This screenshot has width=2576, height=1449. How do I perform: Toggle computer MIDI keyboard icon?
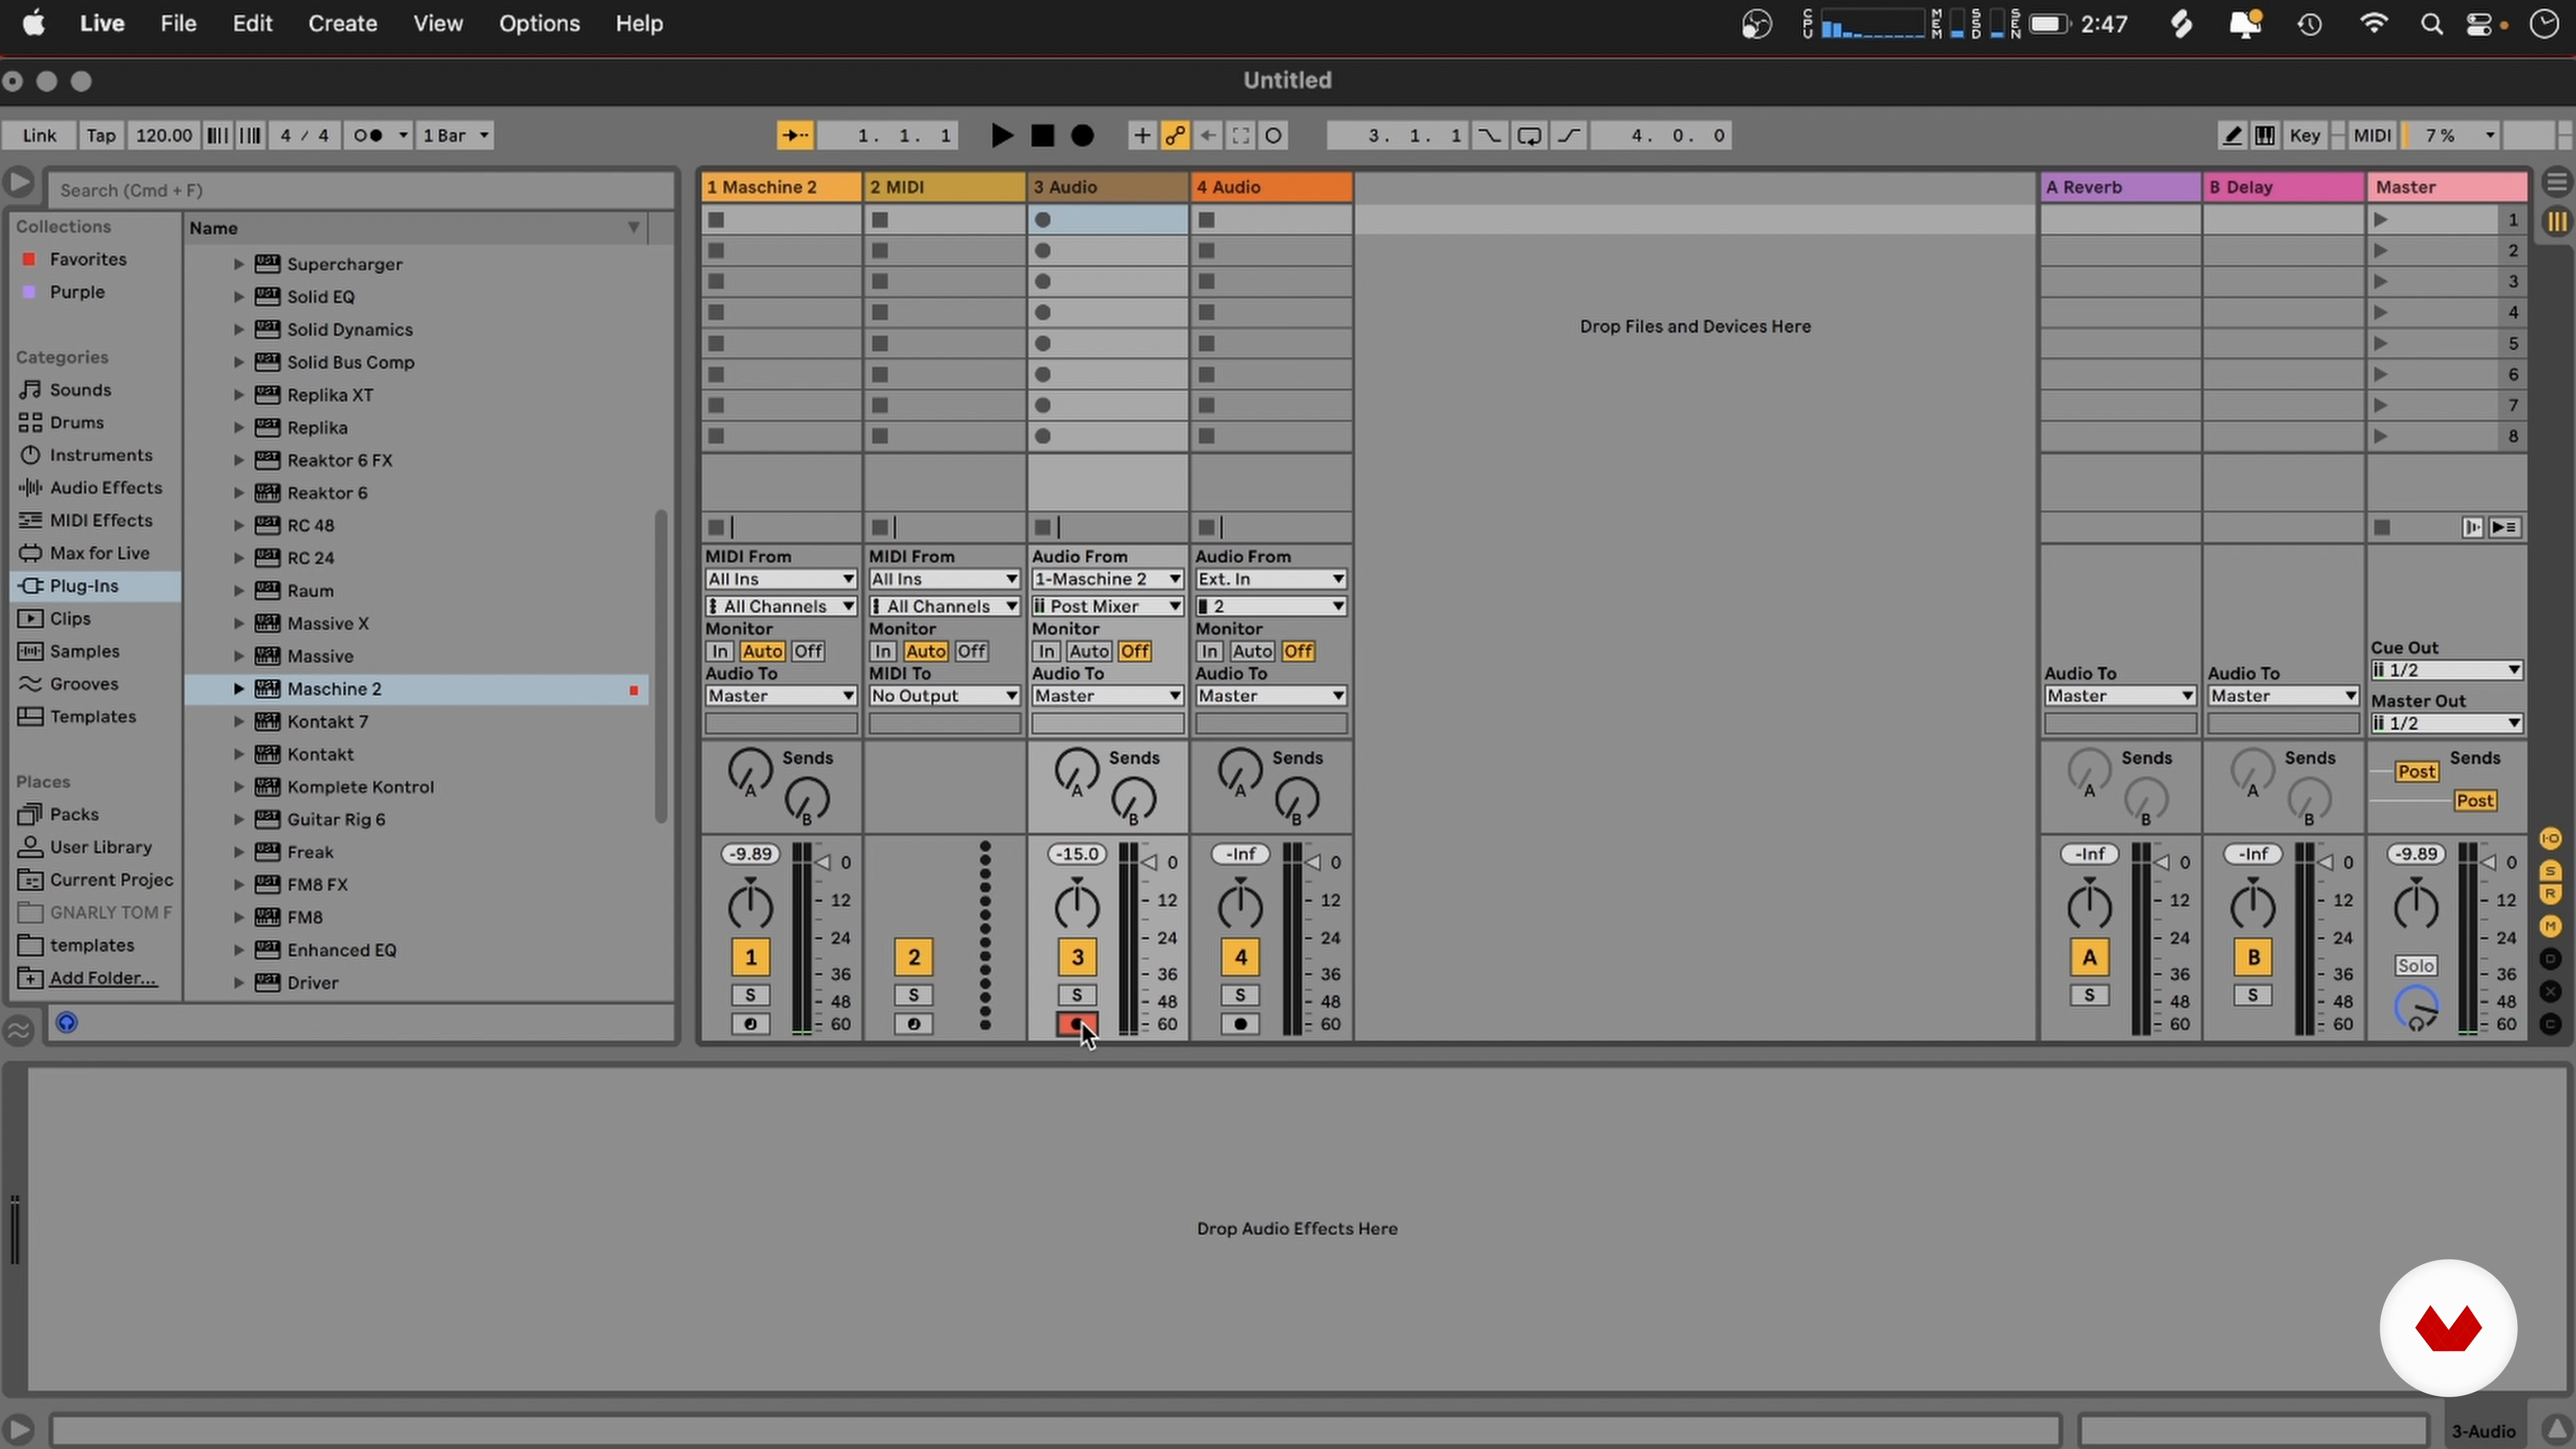[x=2265, y=135]
